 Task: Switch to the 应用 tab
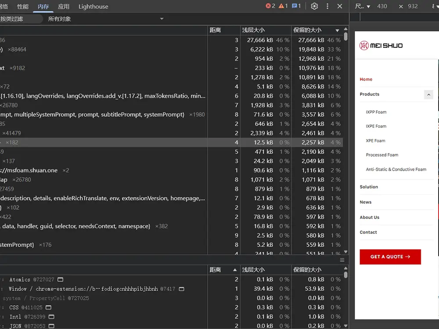(64, 7)
